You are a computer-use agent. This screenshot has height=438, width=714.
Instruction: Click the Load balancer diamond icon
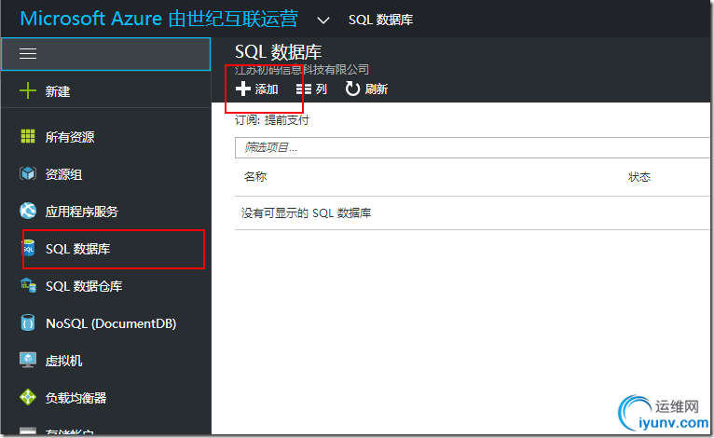point(28,397)
